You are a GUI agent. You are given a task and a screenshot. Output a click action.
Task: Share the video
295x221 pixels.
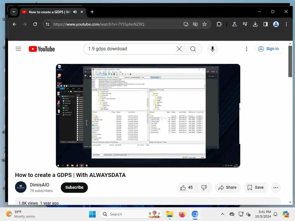[x=228, y=187]
